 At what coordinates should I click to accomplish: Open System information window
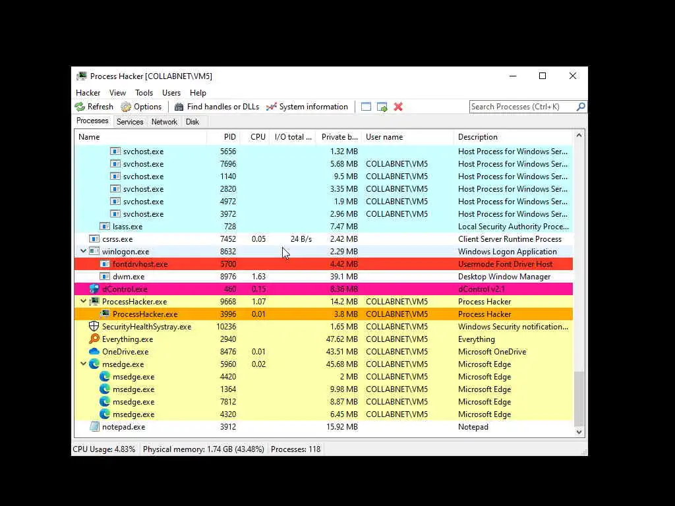307,107
